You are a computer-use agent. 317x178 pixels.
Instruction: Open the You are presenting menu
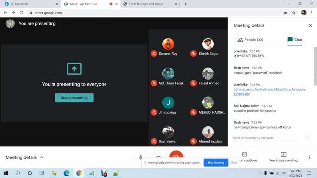click(283, 157)
